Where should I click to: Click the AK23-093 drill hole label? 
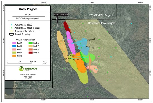(x=77, y=59)
